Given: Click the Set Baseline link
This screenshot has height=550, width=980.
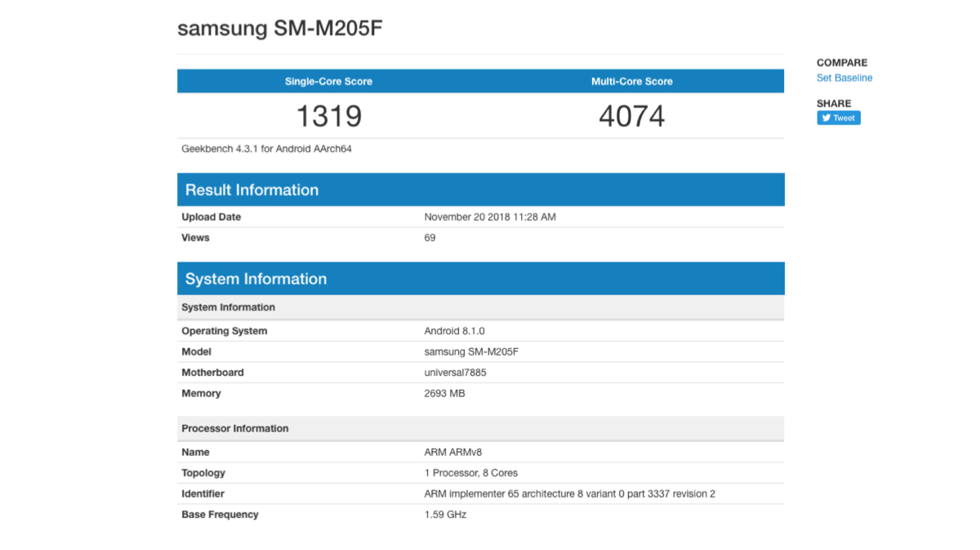Looking at the screenshot, I should pyautogui.click(x=844, y=78).
